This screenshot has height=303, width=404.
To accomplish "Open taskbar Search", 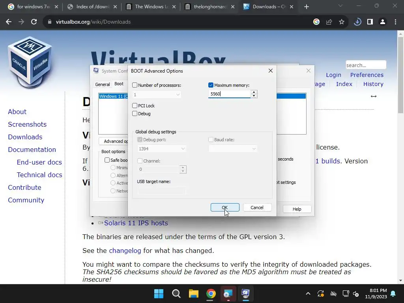I will pos(176,294).
